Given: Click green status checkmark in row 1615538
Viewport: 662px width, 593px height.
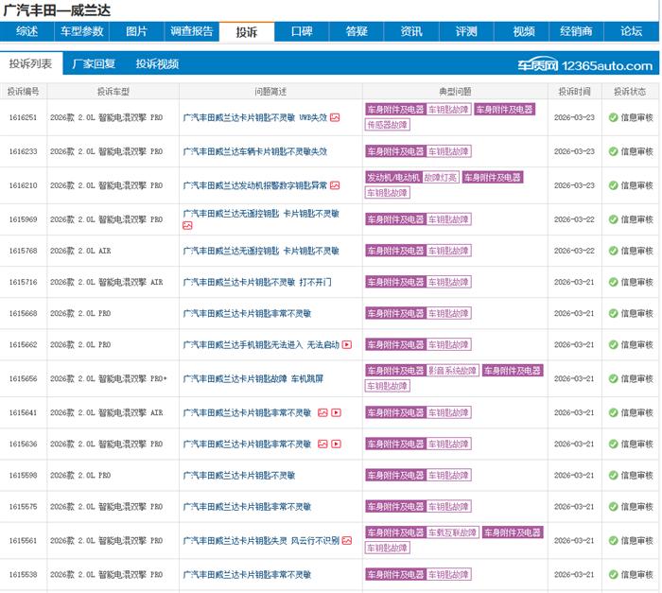Looking at the screenshot, I should point(613,574).
